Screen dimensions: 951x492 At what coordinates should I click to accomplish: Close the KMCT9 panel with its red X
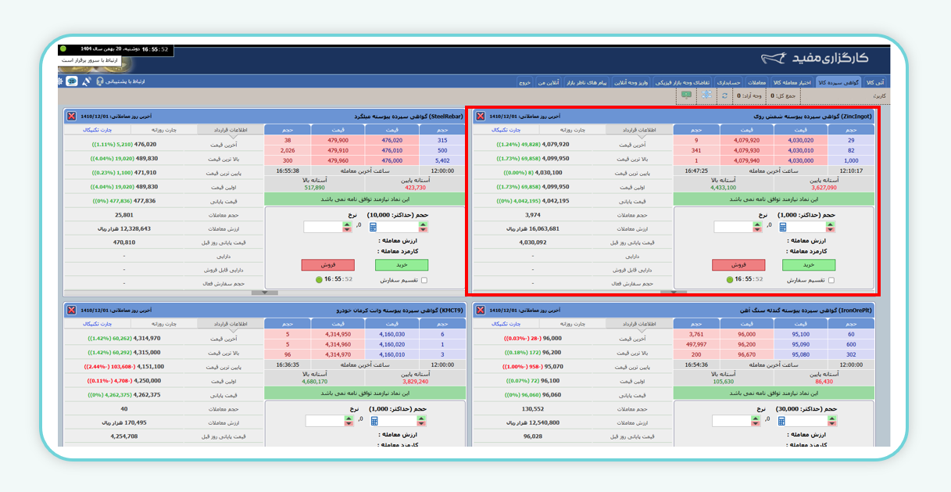click(x=71, y=311)
